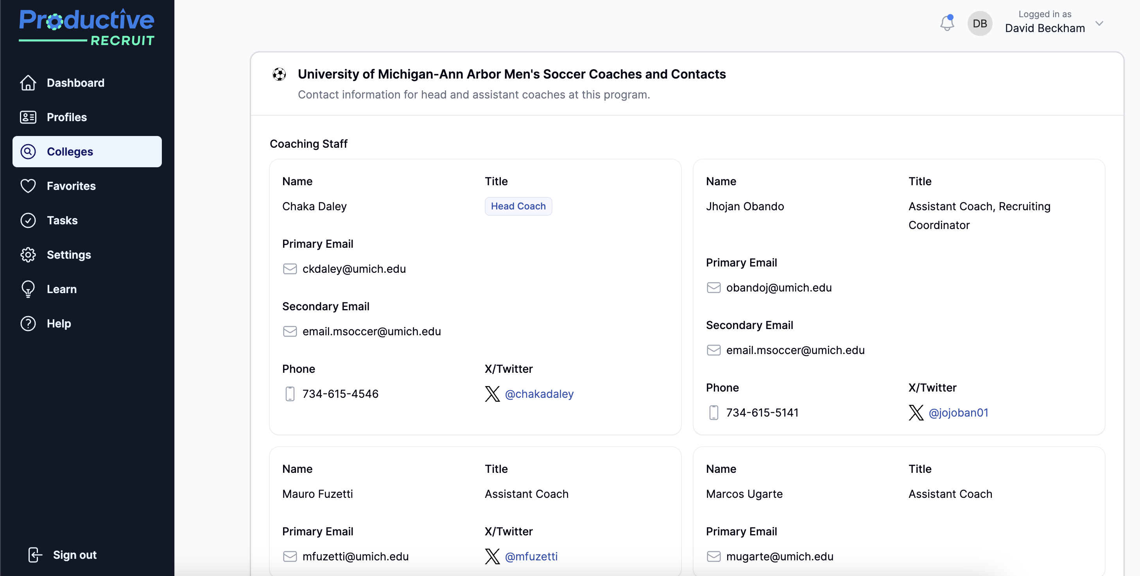Click envelope icon beside ckdaley@umich.edu

pyautogui.click(x=290, y=269)
